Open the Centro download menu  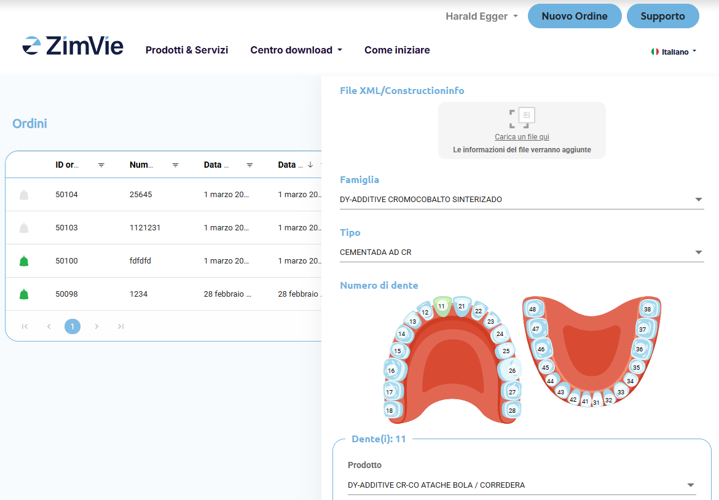[296, 50]
